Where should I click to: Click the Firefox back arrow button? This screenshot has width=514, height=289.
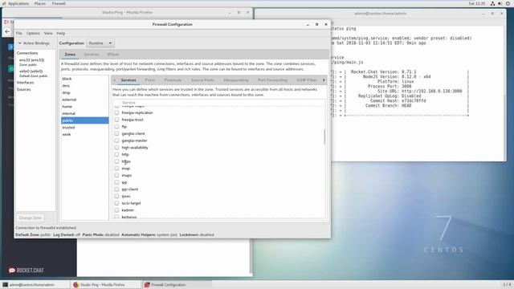7,31
